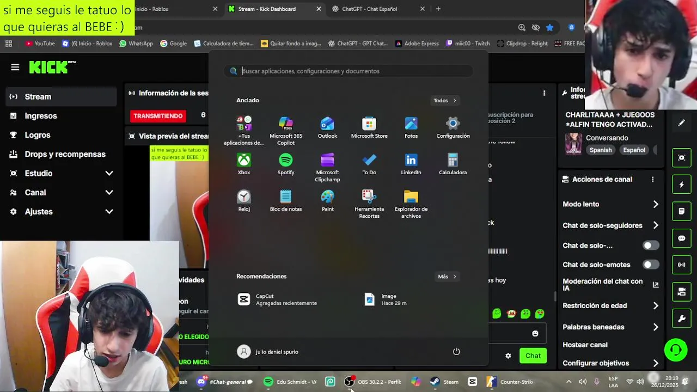Viewport: 697px width, 392px height.
Task: Open OBS 30.2.2 from the taskbar
Action: click(374, 382)
